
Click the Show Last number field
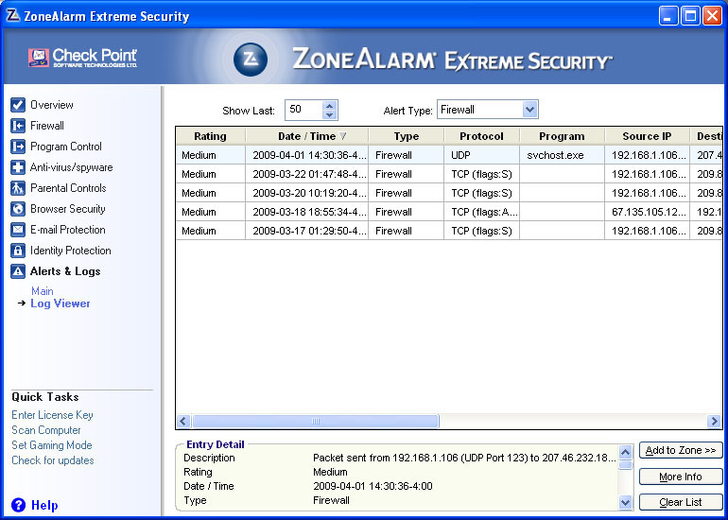303,110
